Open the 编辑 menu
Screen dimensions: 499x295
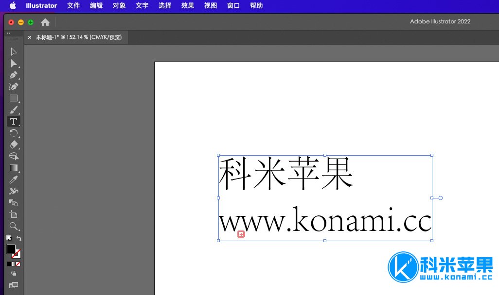(96, 5)
